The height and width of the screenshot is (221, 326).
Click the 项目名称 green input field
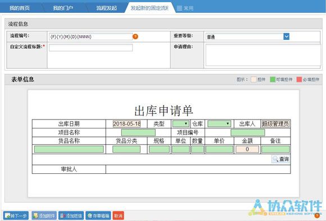138,132
